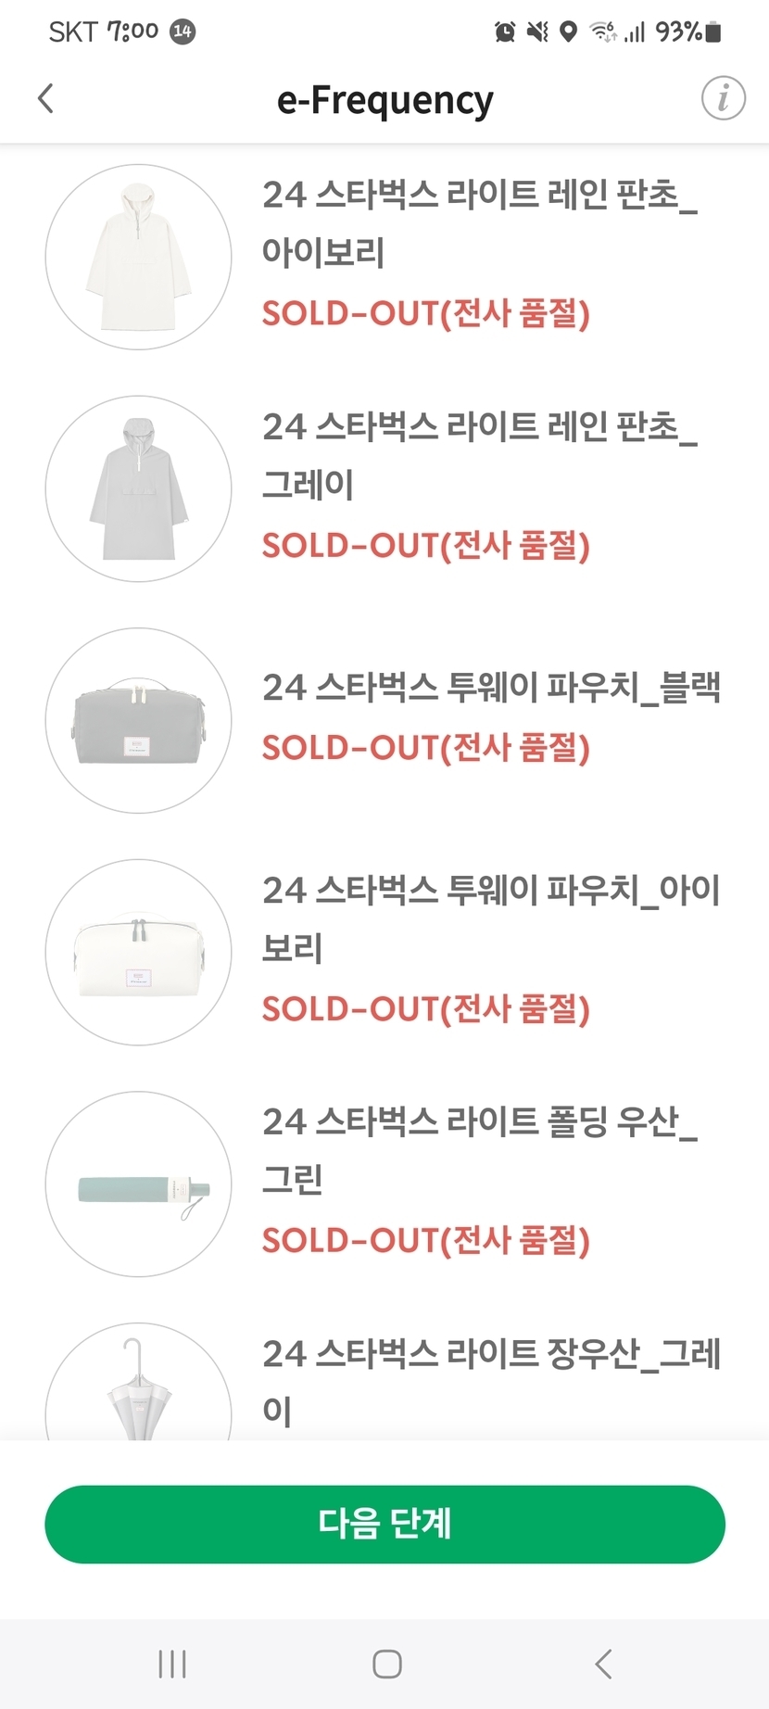Select 24 스타벅스 라이트 레인 판초_그레이 item text
The image size is (769, 1709).
pos(479,454)
